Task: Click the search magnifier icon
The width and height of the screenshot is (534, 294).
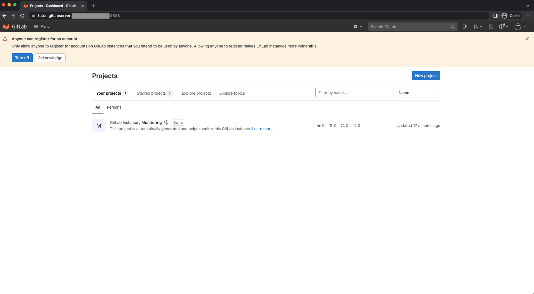Action: tap(453, 27)
